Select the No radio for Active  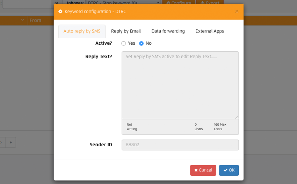(141, 43)
